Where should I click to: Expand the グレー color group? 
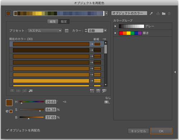(x=115, y=26)
